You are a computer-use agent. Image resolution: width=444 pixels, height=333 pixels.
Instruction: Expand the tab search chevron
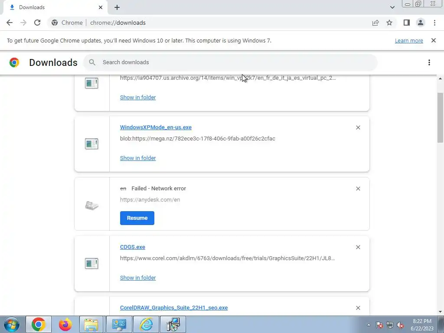tap(392, 7)
